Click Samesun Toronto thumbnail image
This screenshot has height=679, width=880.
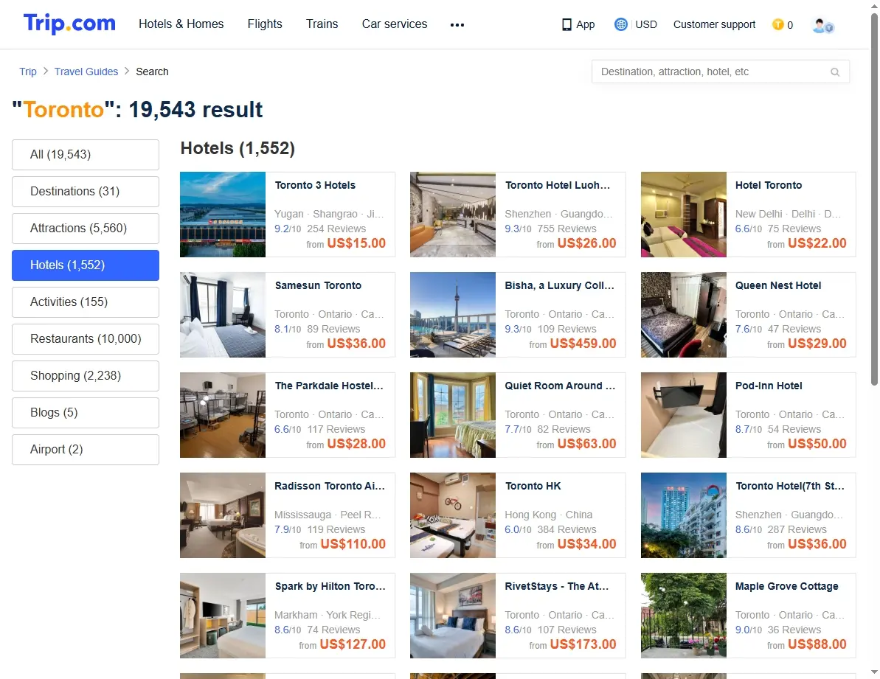[x=223, y=315]
